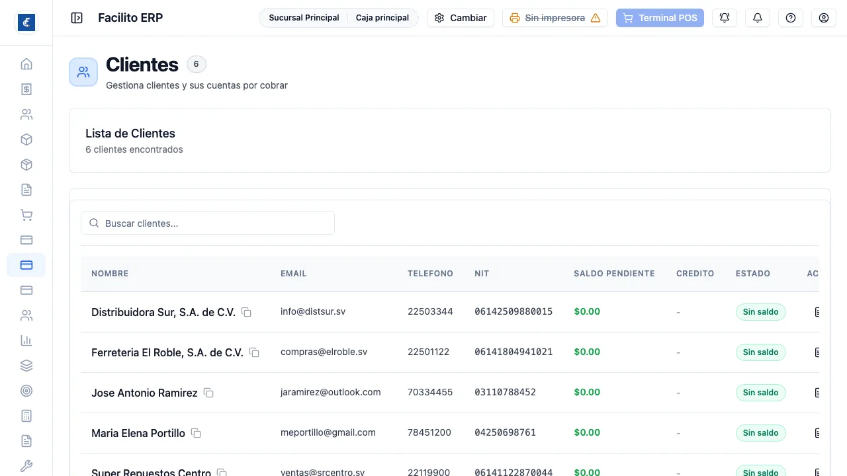Click the NOMBRE column header

click(110, 273)
